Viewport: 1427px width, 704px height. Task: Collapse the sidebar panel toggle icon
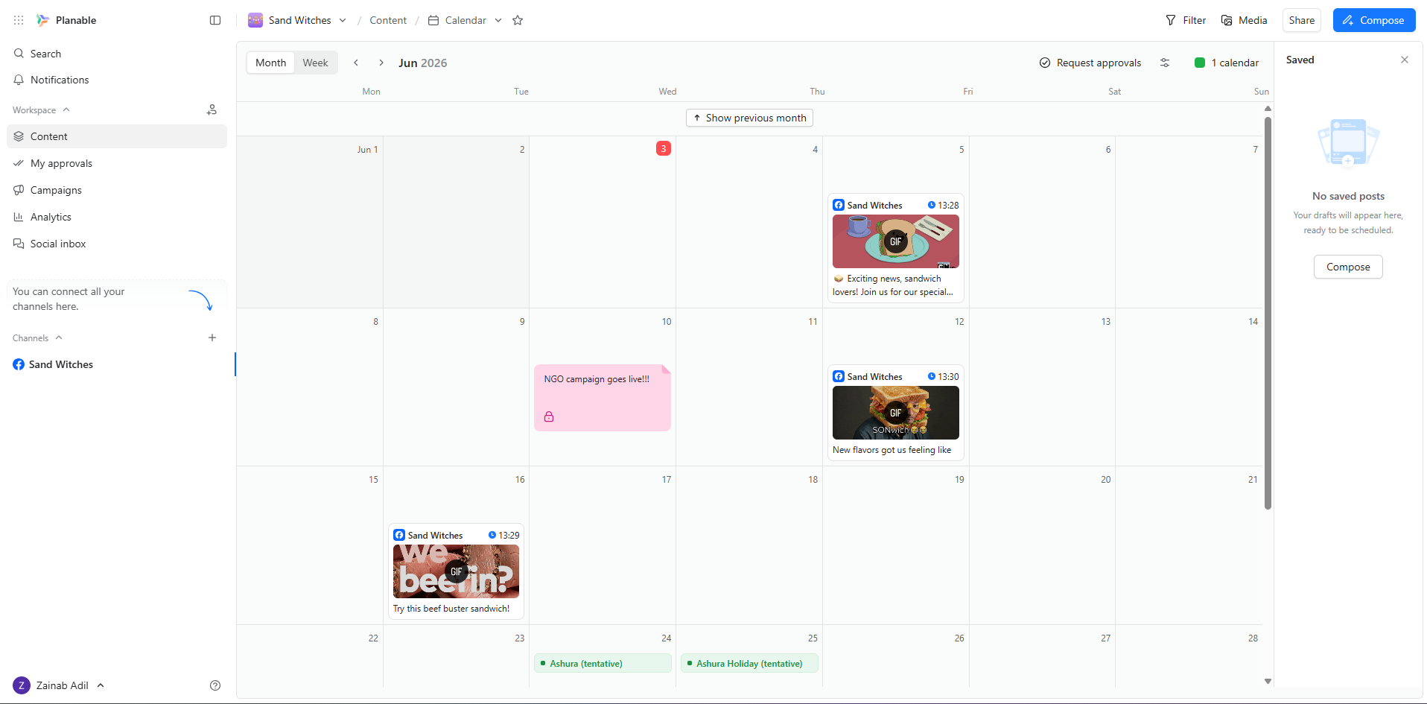pos(215,20)
